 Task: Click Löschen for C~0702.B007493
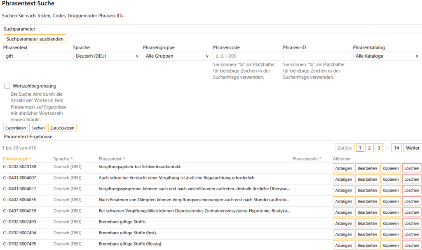pyautogui.click(x=412, y=223)
